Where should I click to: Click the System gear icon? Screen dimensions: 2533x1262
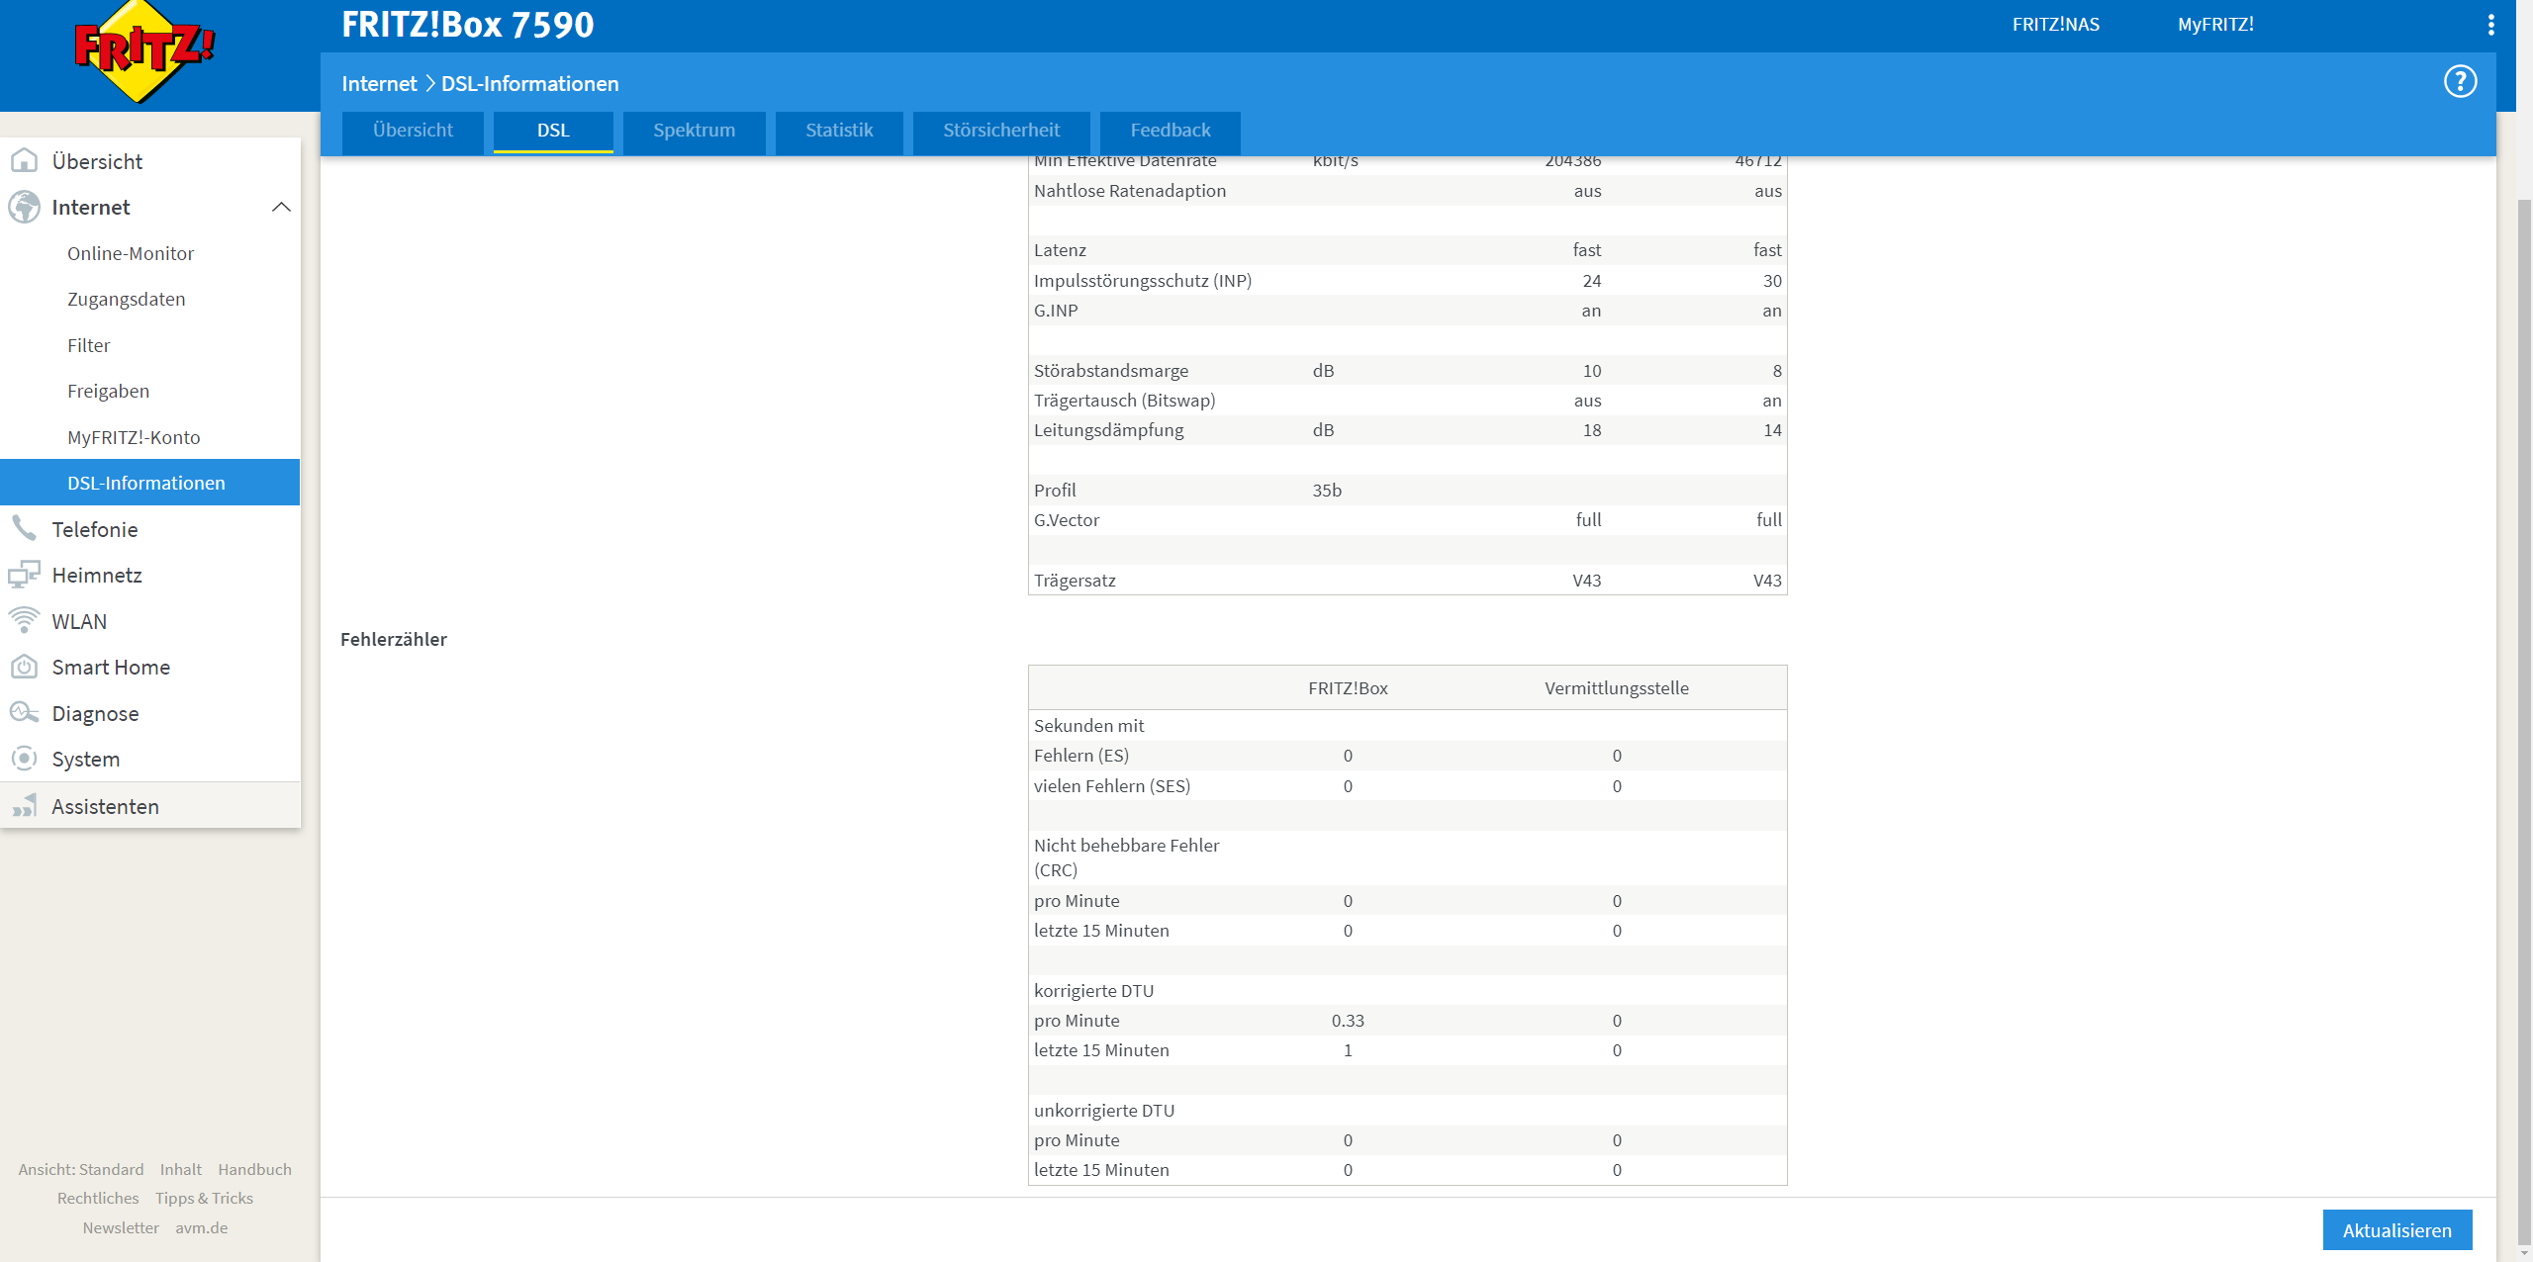tap(24, 759)
